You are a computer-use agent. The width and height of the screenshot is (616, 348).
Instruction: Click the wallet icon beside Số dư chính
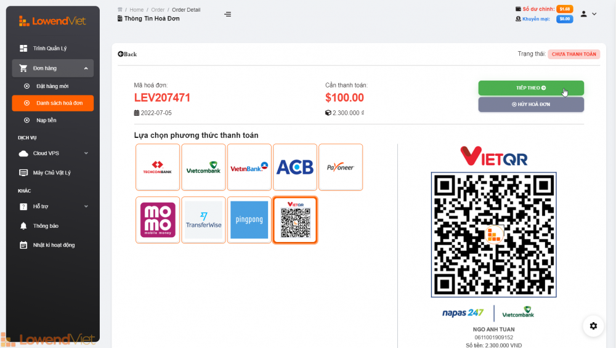[518, 9]
